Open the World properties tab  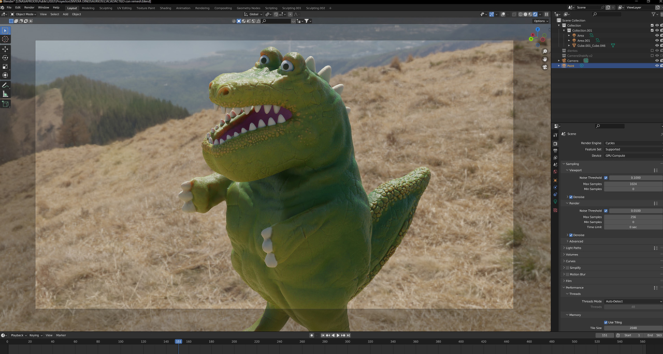(x=555, y=172)
